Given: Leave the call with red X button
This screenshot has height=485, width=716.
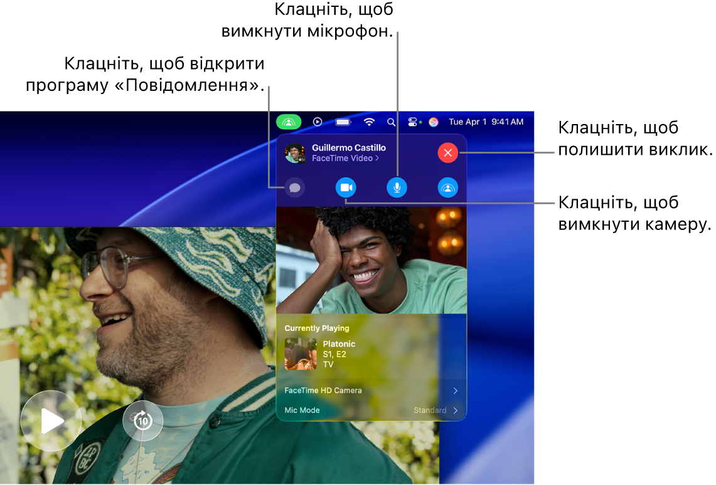Looking at the screenshot, I should coord(448,153).
